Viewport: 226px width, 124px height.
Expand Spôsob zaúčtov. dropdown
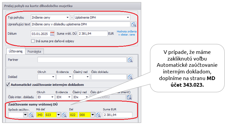click(25, 115)
